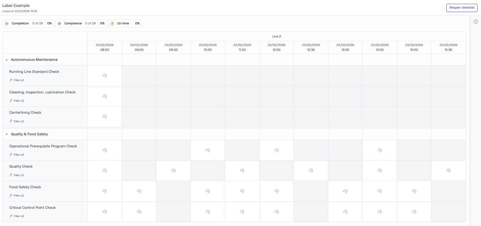Viewport: 481px width, 226px height.
Task: Click the Food Safety Check row label
Action: click(x=25, y=187)
